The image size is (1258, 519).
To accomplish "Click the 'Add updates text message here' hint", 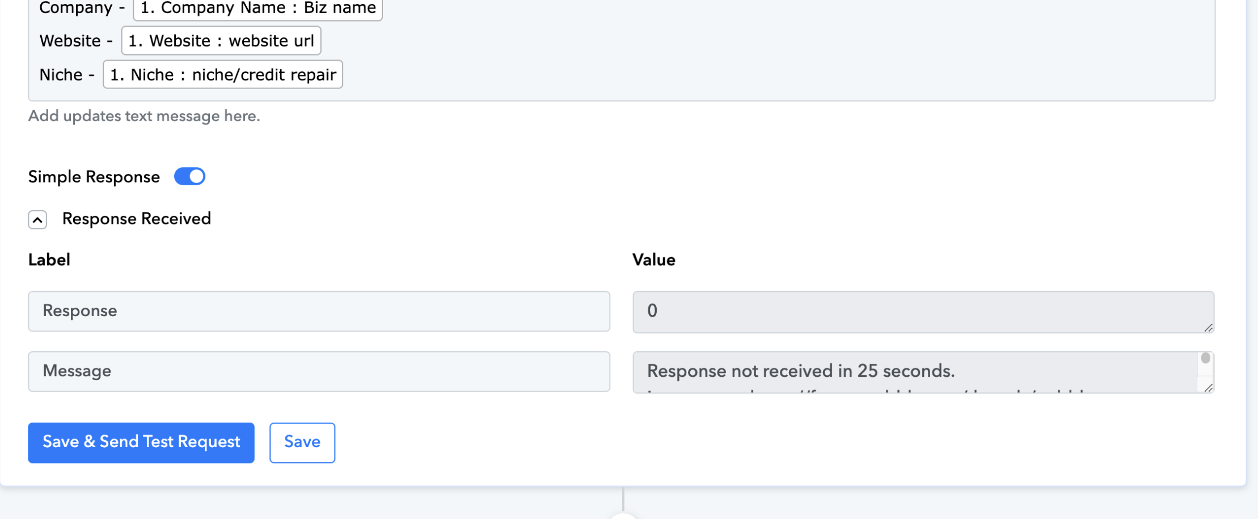I will pos(144,116).
